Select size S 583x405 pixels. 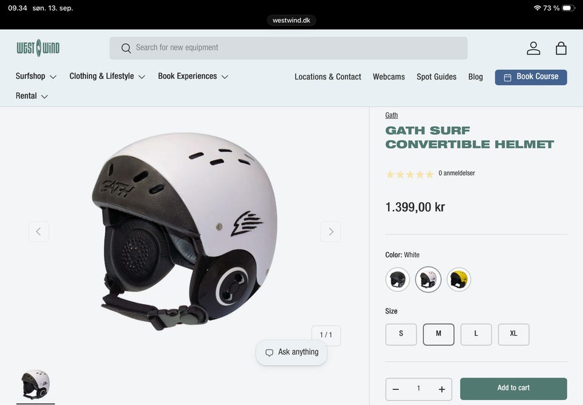point(401,335)
